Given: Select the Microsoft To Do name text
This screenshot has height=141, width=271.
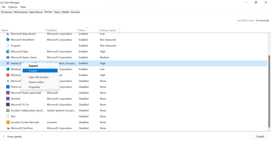Looking at the screenshot, I should click(x=20, y=105).
